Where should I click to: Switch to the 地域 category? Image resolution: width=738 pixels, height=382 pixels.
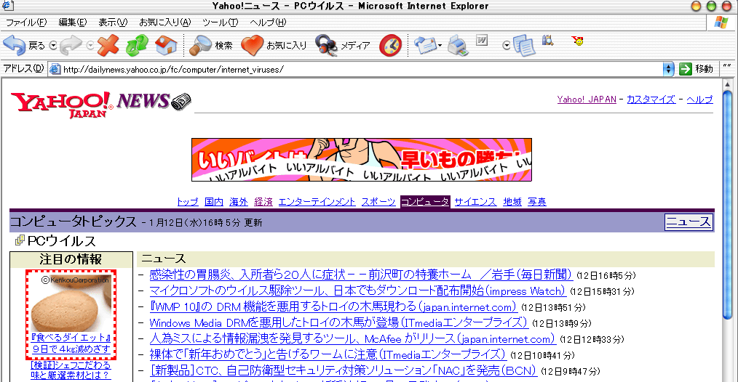(512, 202)
